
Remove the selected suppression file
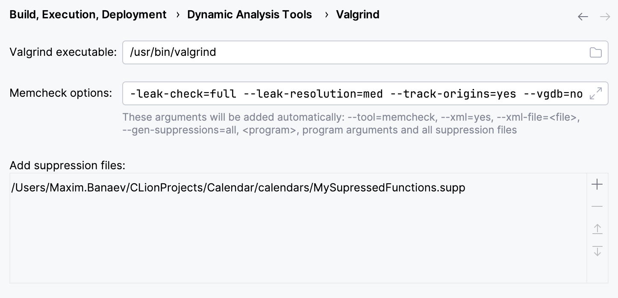coord(597,207)
